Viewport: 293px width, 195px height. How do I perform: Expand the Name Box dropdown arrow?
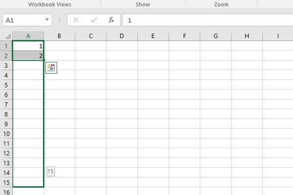(x=47, y=20)
